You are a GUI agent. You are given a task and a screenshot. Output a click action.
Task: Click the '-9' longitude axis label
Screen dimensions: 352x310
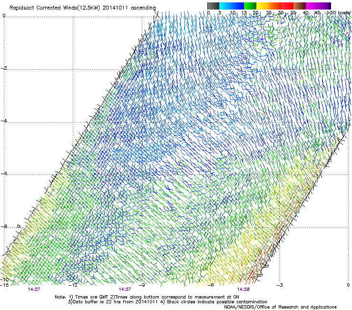point(142,285)
